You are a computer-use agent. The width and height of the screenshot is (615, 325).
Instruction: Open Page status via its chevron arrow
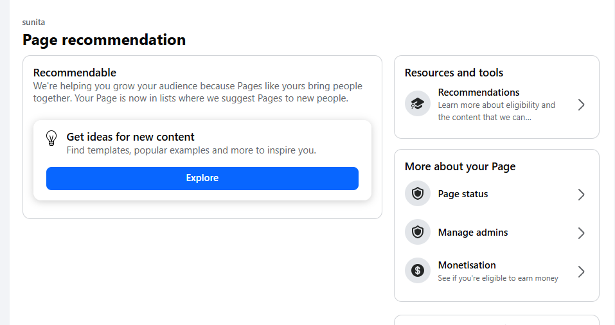[581, 195]
